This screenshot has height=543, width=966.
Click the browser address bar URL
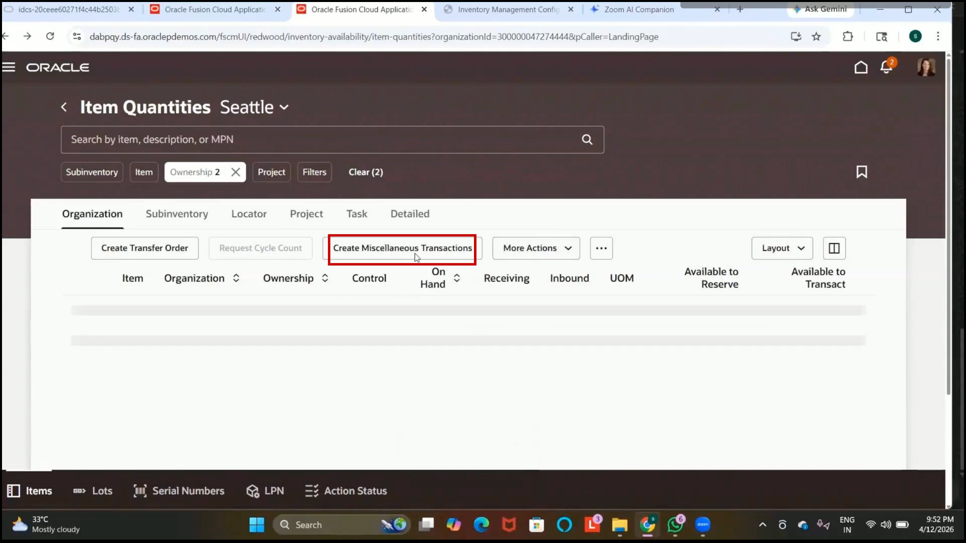click(x=374, y=37)
